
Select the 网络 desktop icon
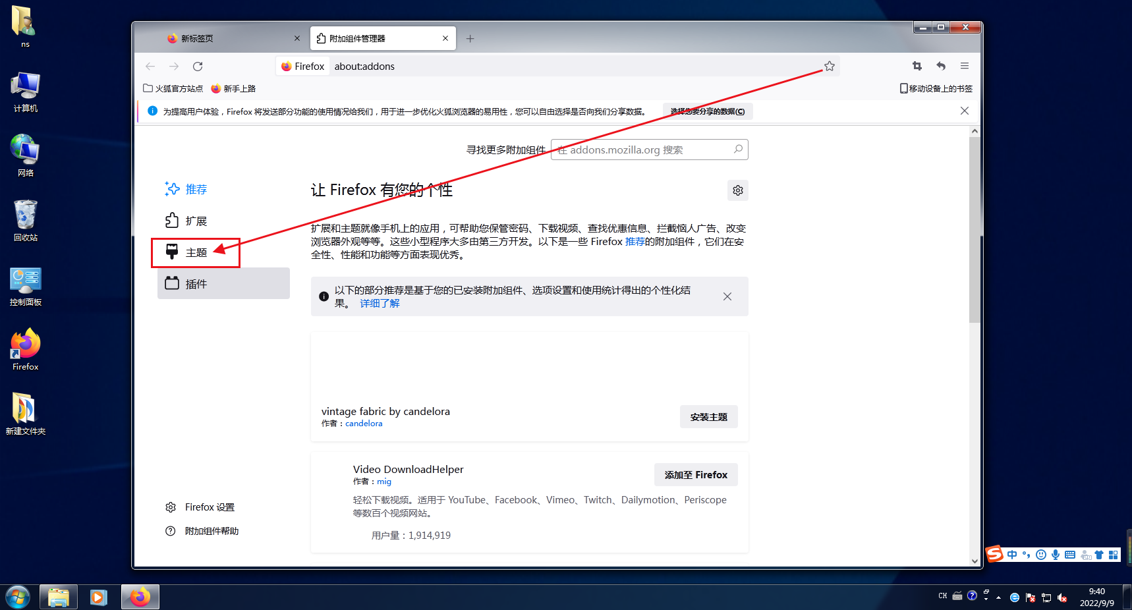pos(26,155)
